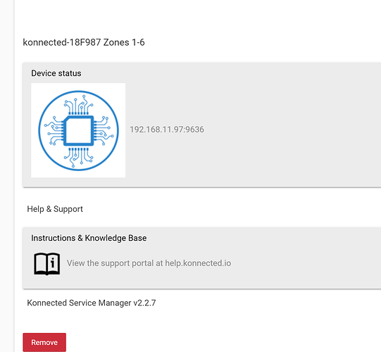Click the open book info icon
Image resolution: width=381 pixels, height=352 pixels.
[47, 263]
